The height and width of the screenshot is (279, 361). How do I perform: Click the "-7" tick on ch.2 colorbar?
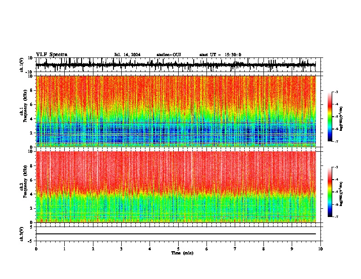tap(336, 217)
